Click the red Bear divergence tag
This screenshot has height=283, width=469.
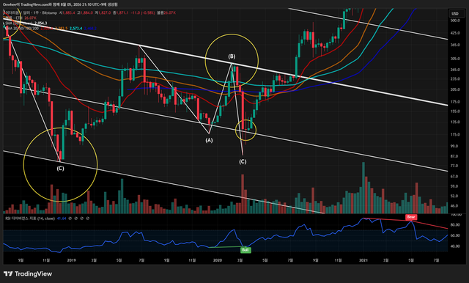[411, 217]
